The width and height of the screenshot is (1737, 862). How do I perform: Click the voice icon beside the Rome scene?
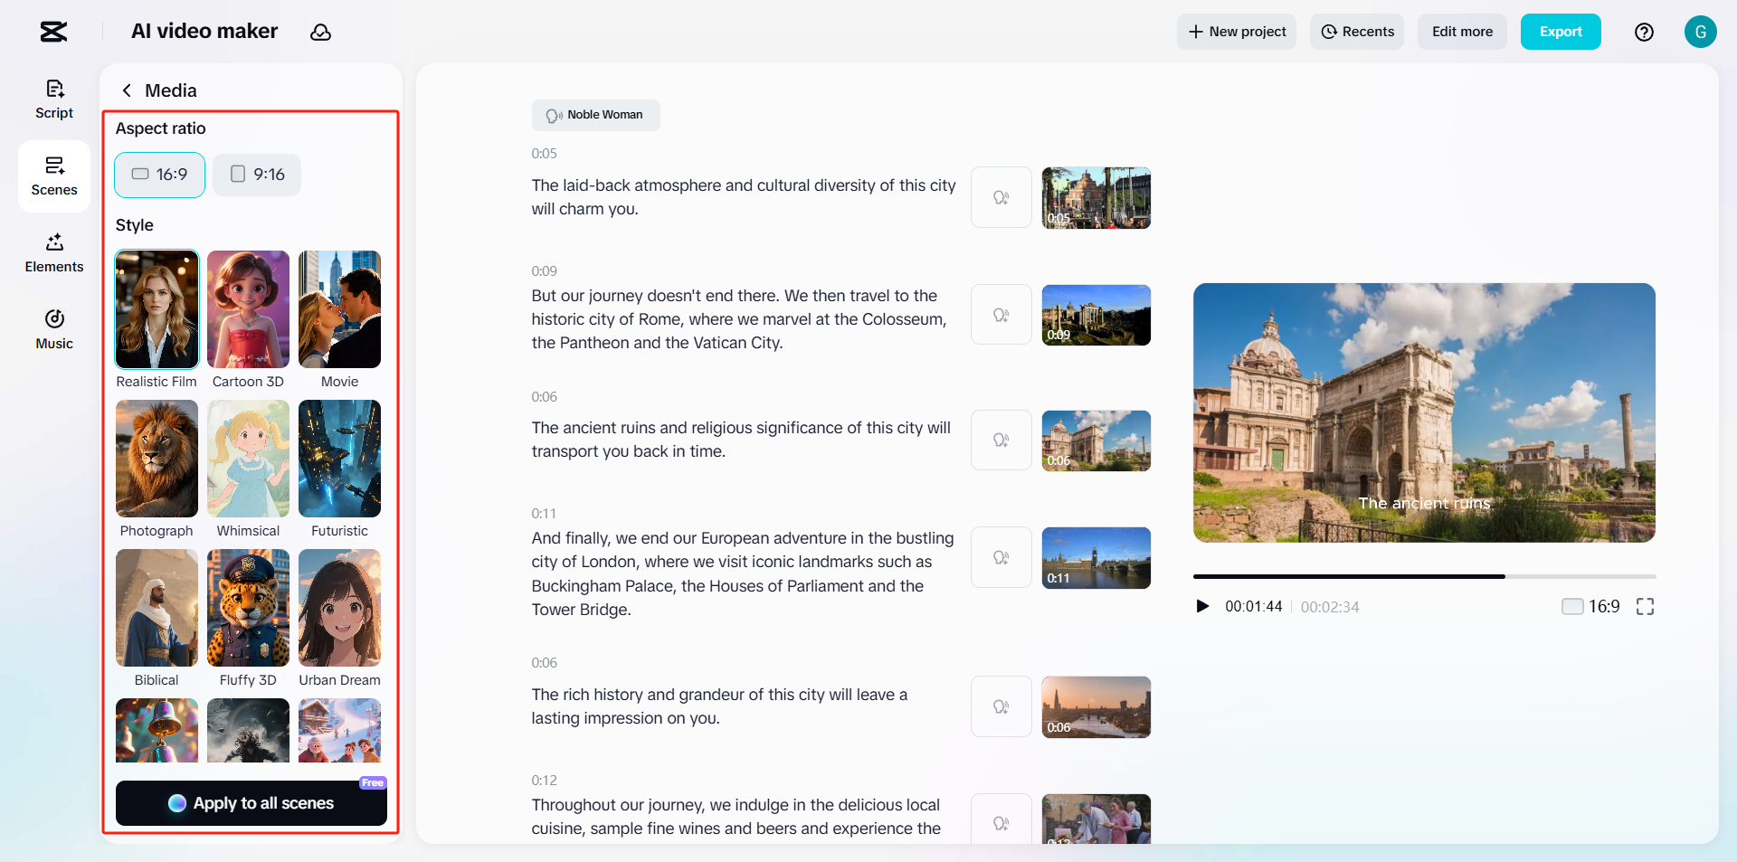pos(1001,315)
